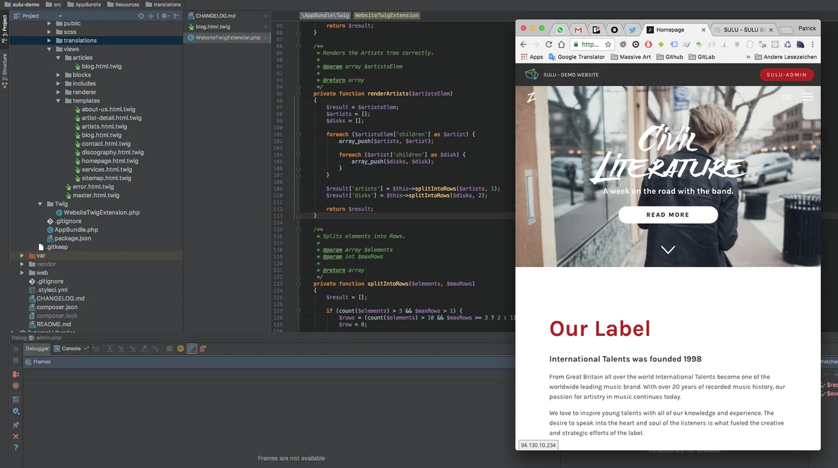The image size is (838, 468).
Task: Reload the page in Chrome
Action: pyautogui.click(x=549, y=45)
